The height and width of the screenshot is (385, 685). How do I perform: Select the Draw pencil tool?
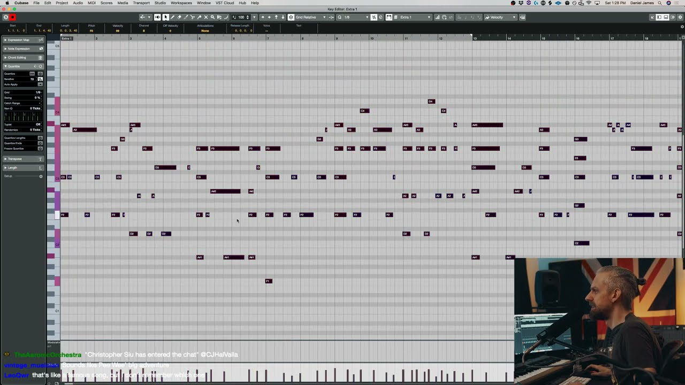172,17
